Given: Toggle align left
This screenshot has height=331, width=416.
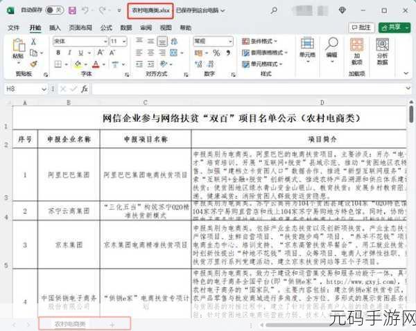Looking at the screenshot, I should pyautogui.click(x=139, y=53).
